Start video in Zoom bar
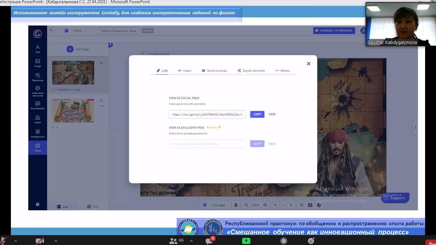436x245 pixels. (x=40, y=241)
